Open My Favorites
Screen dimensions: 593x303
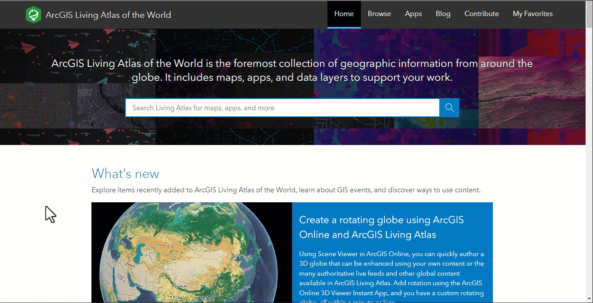pyautogui.click(x=532, y=13)
